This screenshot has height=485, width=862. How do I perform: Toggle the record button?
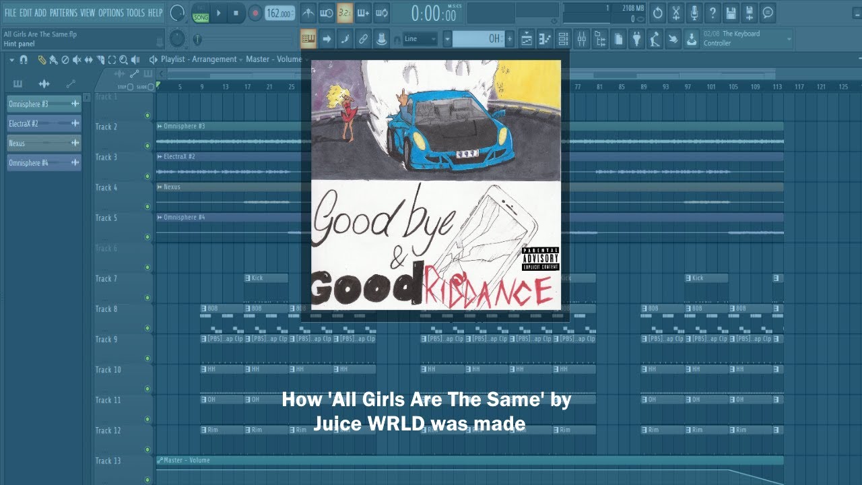255,13
